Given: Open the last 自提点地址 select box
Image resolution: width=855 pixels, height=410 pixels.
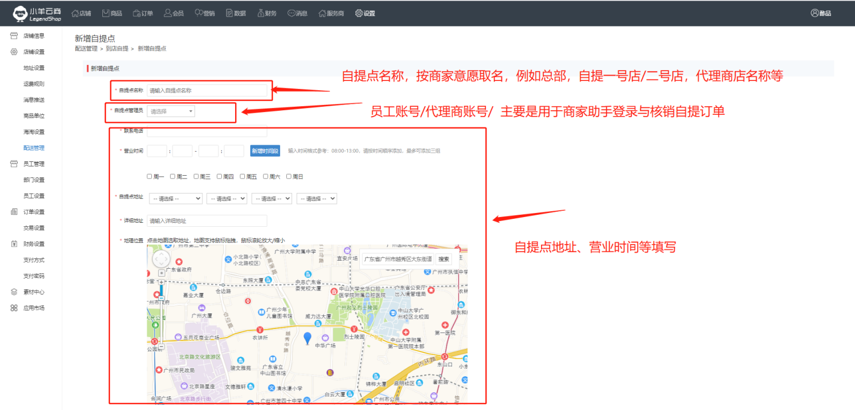Looking at the screenshot, I should (317, 198).
